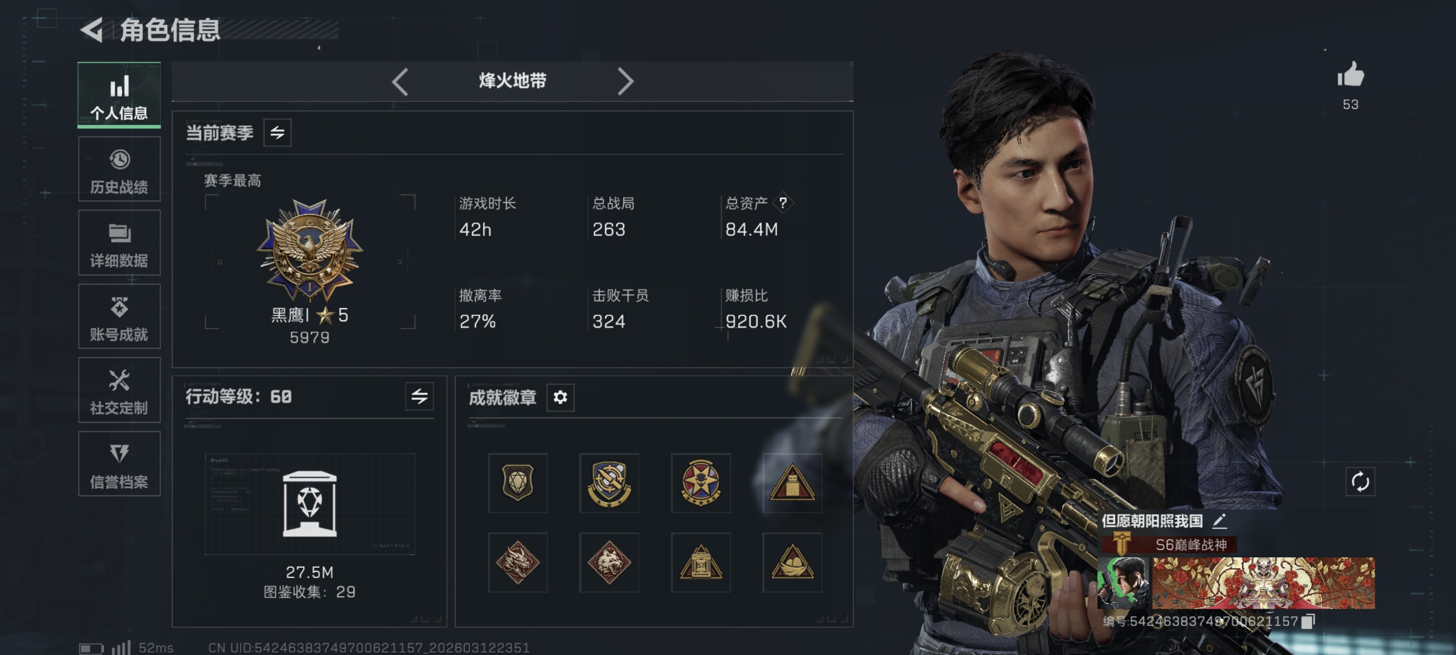Switch to previous game mode with left chevron
Screen dimensions: 1456x655
[x=399, y=82]
